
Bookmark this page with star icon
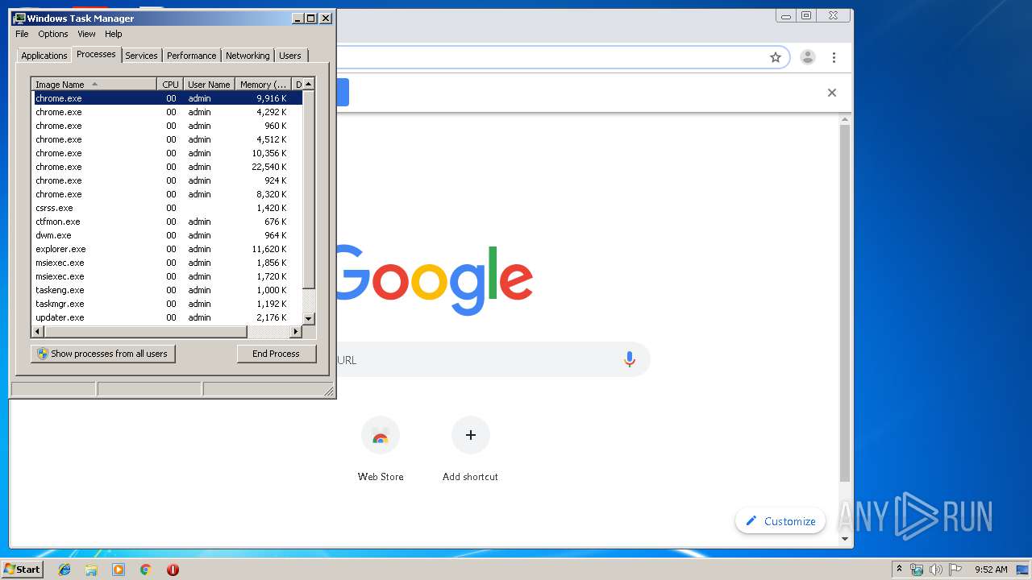pos(776,57)
